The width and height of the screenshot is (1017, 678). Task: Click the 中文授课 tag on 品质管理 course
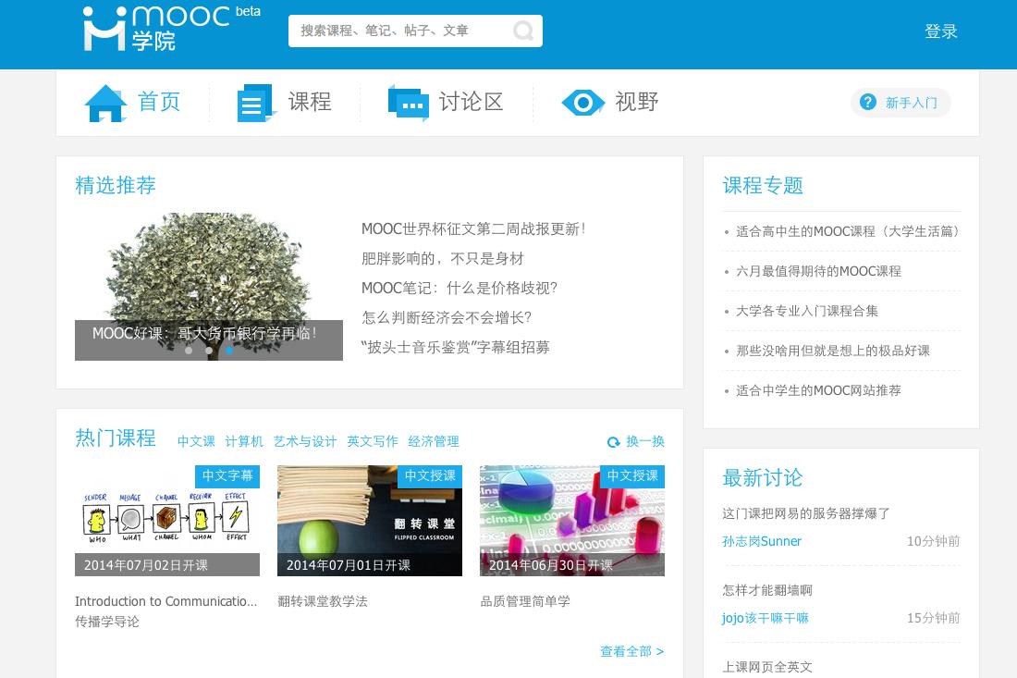[x=632, y=475]
